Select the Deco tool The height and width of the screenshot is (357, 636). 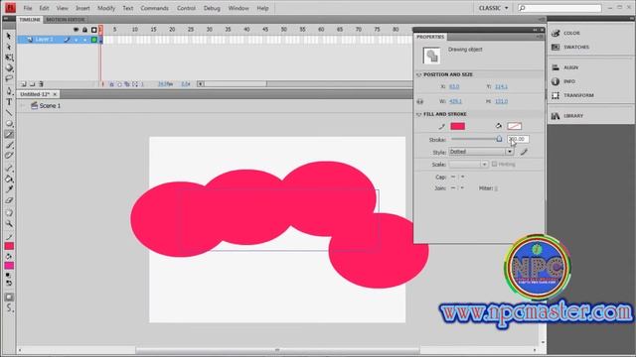coord(9,155)
